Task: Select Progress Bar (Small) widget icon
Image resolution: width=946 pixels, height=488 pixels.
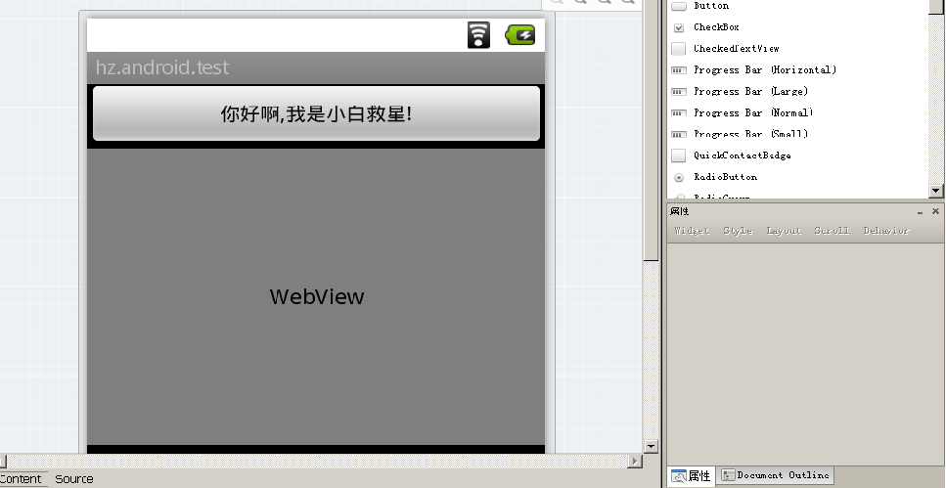Action: click(679, 135)
